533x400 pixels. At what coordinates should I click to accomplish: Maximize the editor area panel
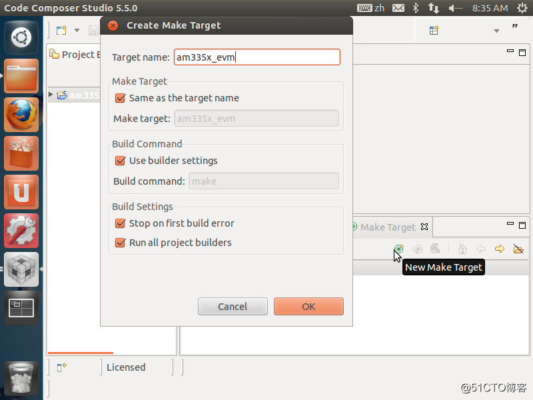(522, 53)
